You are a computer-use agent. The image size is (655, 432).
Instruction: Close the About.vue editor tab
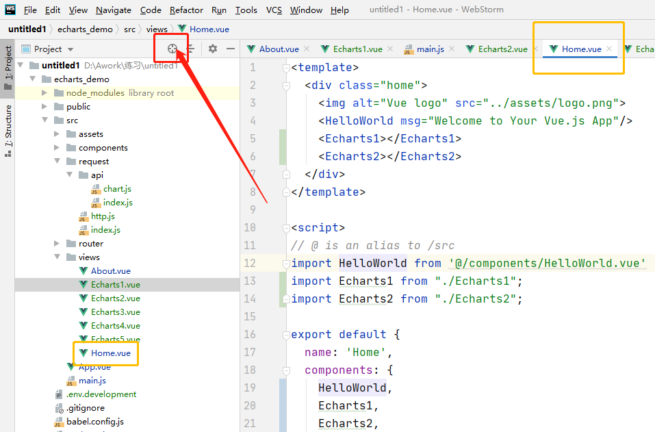click(307, 49)
